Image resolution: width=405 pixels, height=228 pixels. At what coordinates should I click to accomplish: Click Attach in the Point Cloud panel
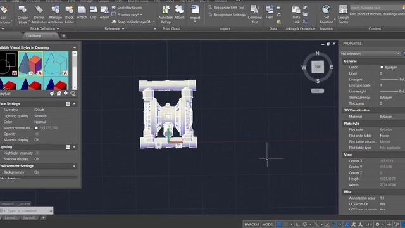click(x=179, y=13)
